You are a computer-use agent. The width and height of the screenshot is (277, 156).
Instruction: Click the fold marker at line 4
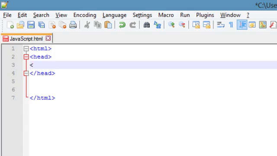[26, 73]
